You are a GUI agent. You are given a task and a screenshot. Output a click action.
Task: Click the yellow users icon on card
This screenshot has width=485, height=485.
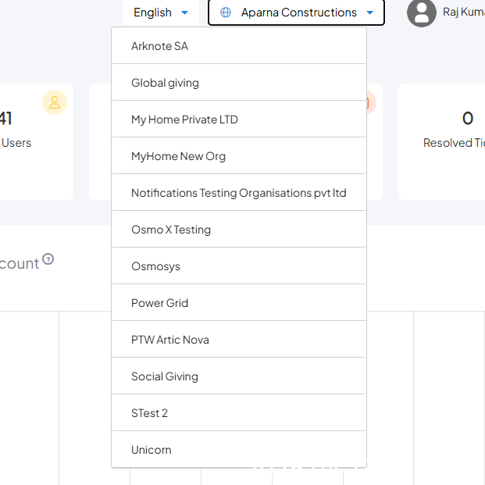(55, 102)
